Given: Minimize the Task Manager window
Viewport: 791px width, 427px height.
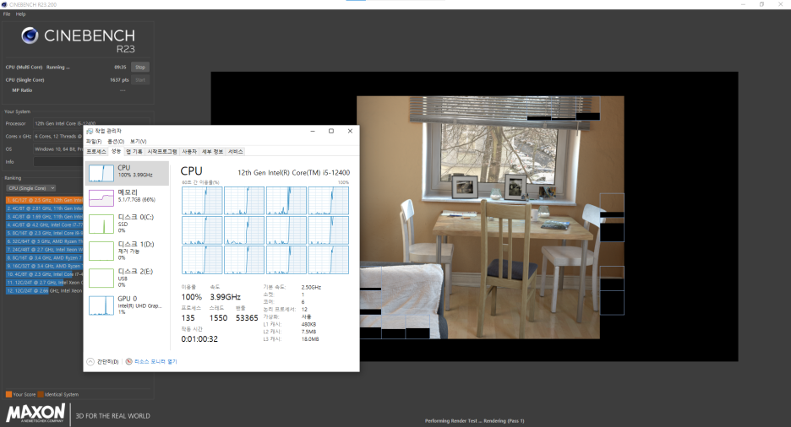Looking at the screenshot, I should tap(313, 131).
